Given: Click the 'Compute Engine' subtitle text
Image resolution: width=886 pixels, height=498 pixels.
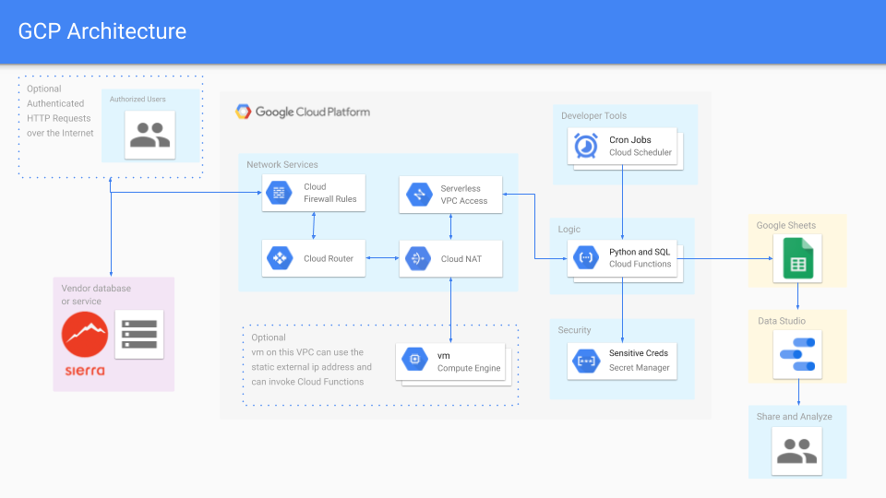Looking at the screenshot, I should pyautogui.click(x=469, y=368).
